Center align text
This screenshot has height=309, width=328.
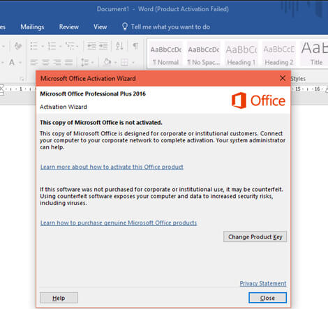(x=45, y=62)
